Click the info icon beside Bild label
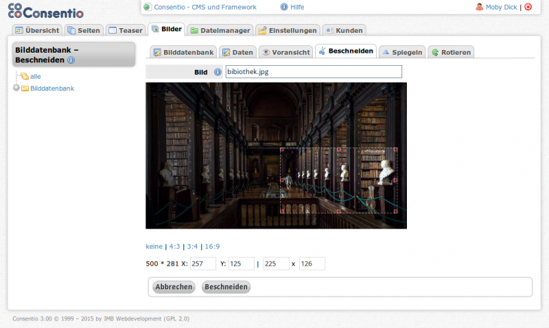549x328 pixels. (218, 72)
